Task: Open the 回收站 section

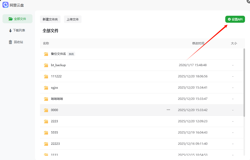Action: coord(17,42)
